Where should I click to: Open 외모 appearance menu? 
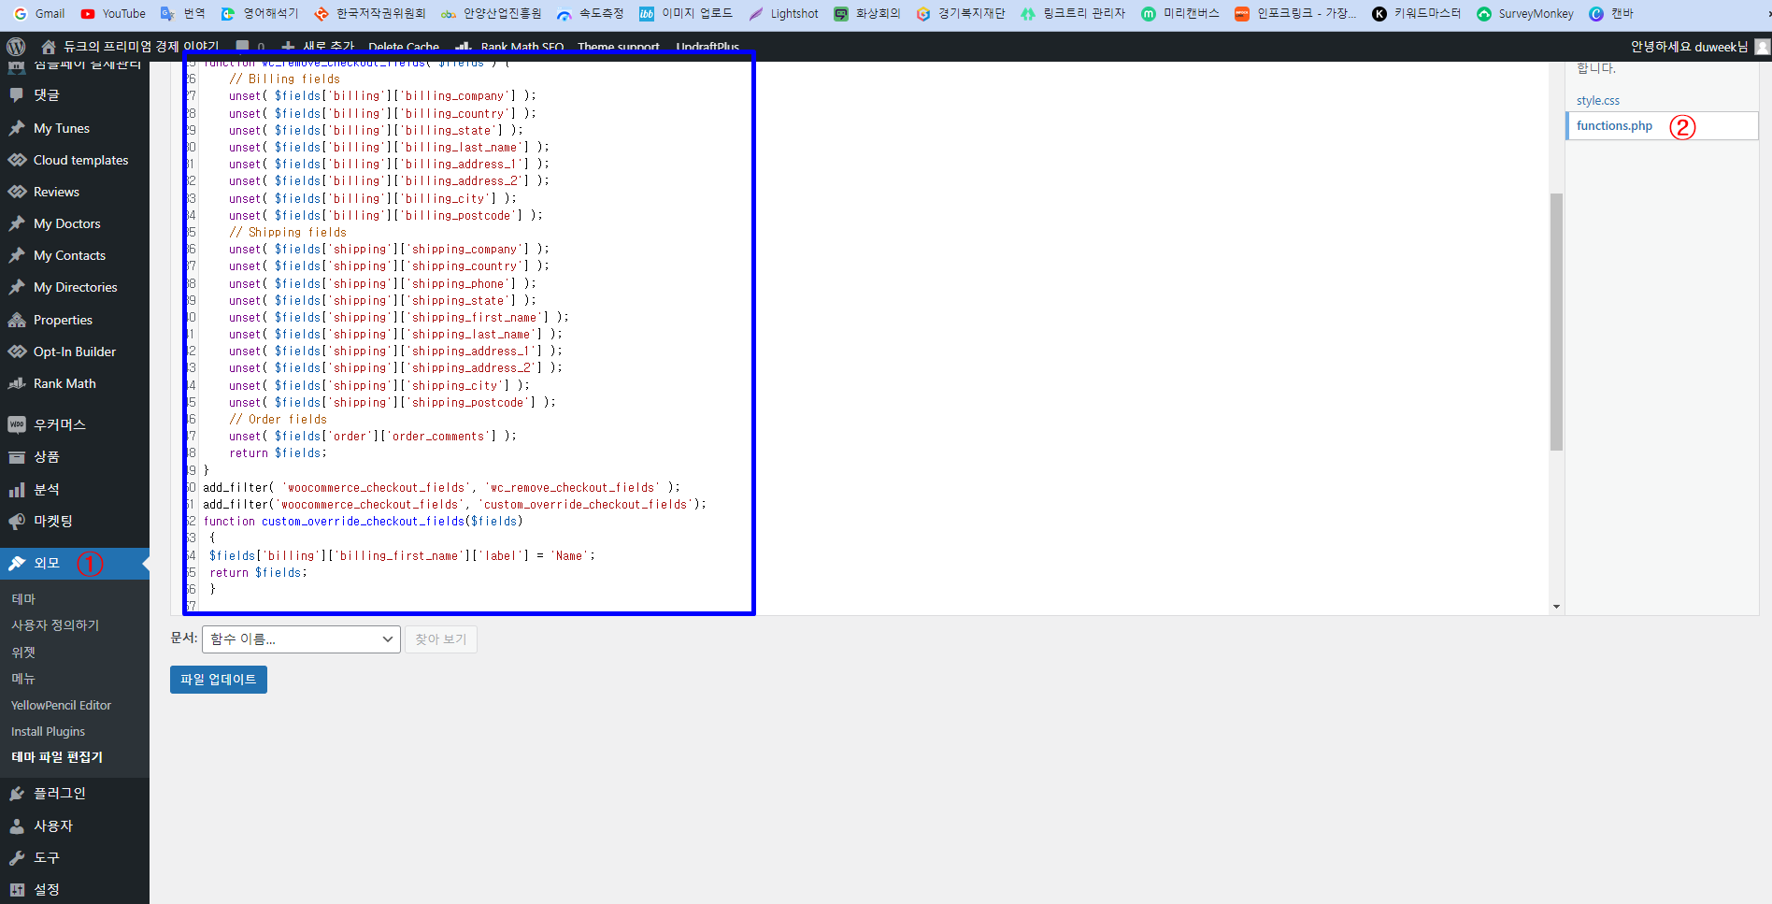click(x=75, y=563)
